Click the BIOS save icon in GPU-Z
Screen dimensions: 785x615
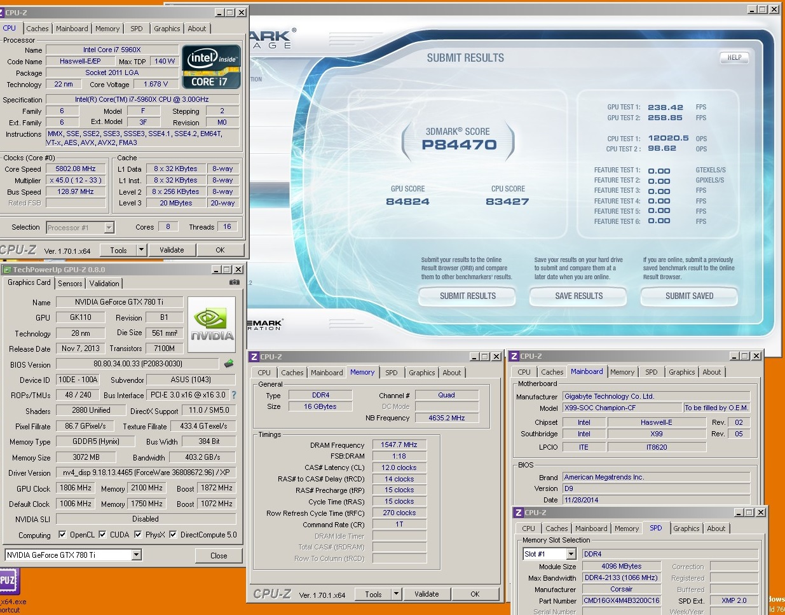point(229,364)
